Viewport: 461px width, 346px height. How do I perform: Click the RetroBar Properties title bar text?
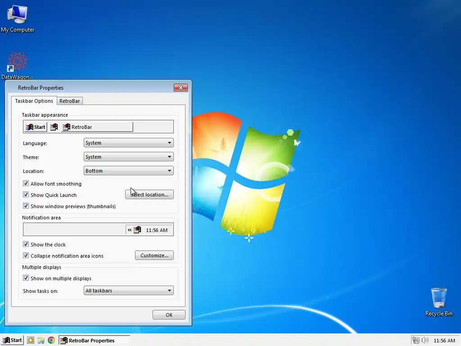click(x=41, y=88)
